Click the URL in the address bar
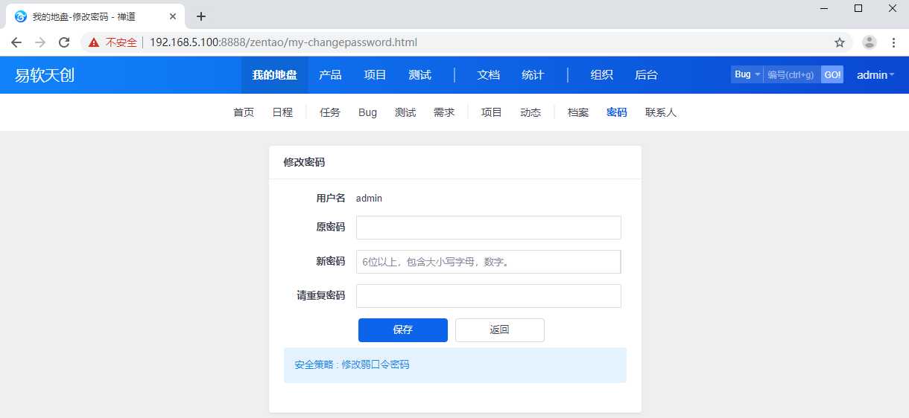 pyautogui.click(x=283, y=42)
